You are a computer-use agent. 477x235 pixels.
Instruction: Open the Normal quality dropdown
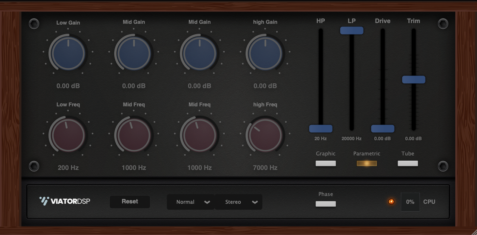[191, 202]
